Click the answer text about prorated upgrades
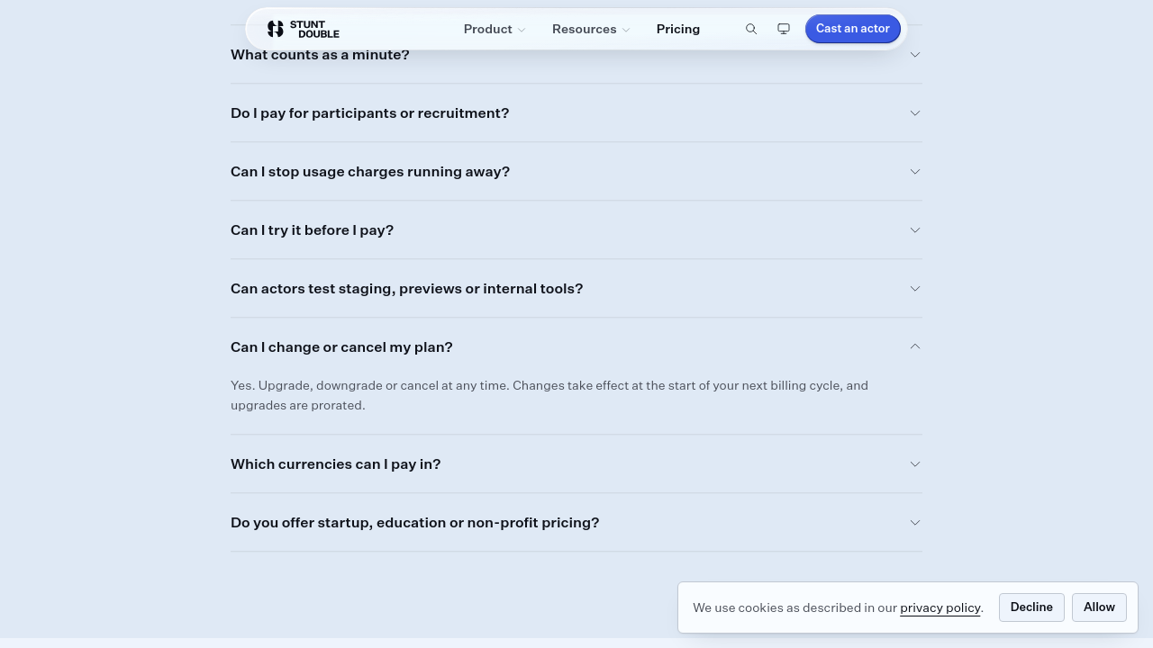This screenshot has height=648, width=1153. coord(549,395)
